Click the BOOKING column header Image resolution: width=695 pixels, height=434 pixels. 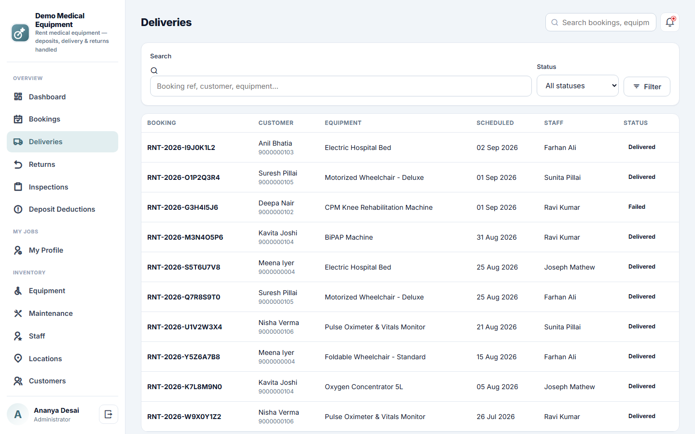[161, 123]
